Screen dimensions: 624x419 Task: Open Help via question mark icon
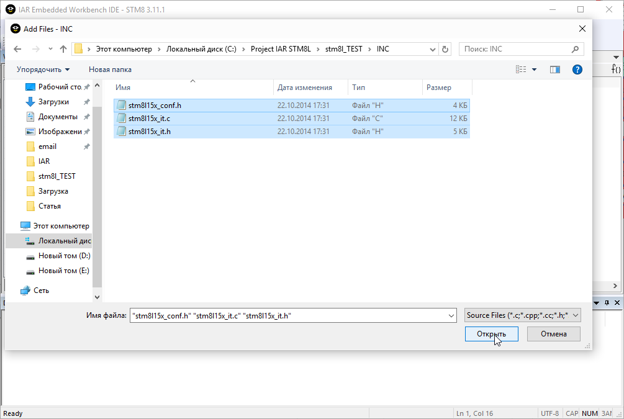(x=577, y=70)
